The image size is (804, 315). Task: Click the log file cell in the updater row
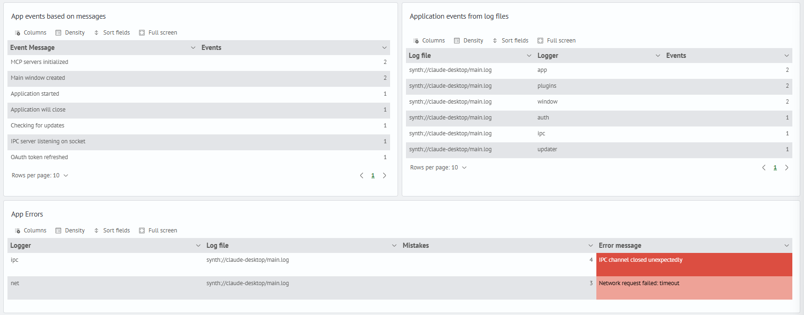[x=470, y=149]
